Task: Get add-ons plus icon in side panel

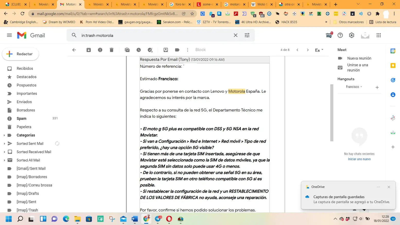Action: 393,147
